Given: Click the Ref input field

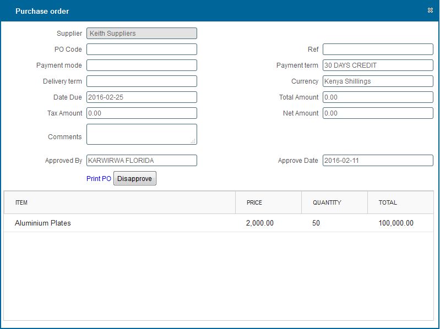Looking at the screenshot, I should pos(378,50).
